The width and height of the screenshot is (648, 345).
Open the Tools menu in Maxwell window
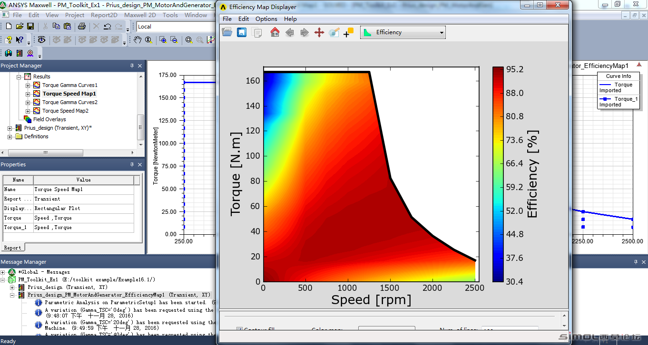pos(170,15)
